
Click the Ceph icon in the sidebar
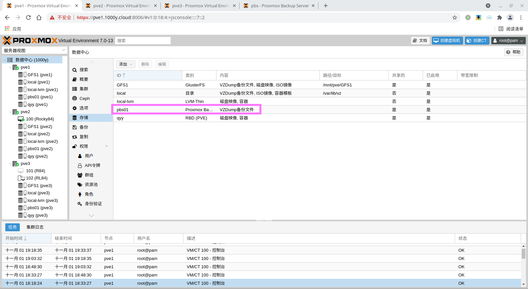tap(75, 99)
